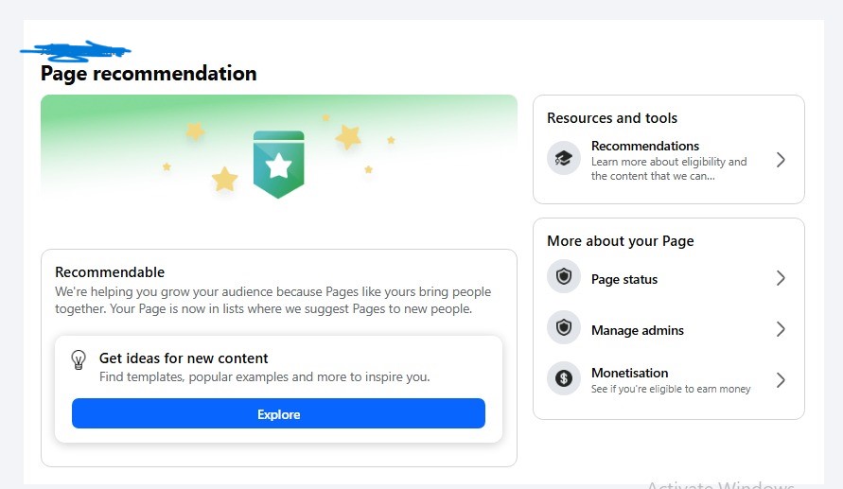The height and width of the screenshot is (489, 843).
Task: Open the Recommendations resource link
Action: (644, 147)
